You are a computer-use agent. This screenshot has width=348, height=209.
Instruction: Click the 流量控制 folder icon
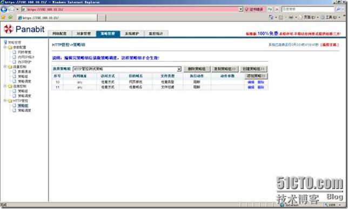10,67
